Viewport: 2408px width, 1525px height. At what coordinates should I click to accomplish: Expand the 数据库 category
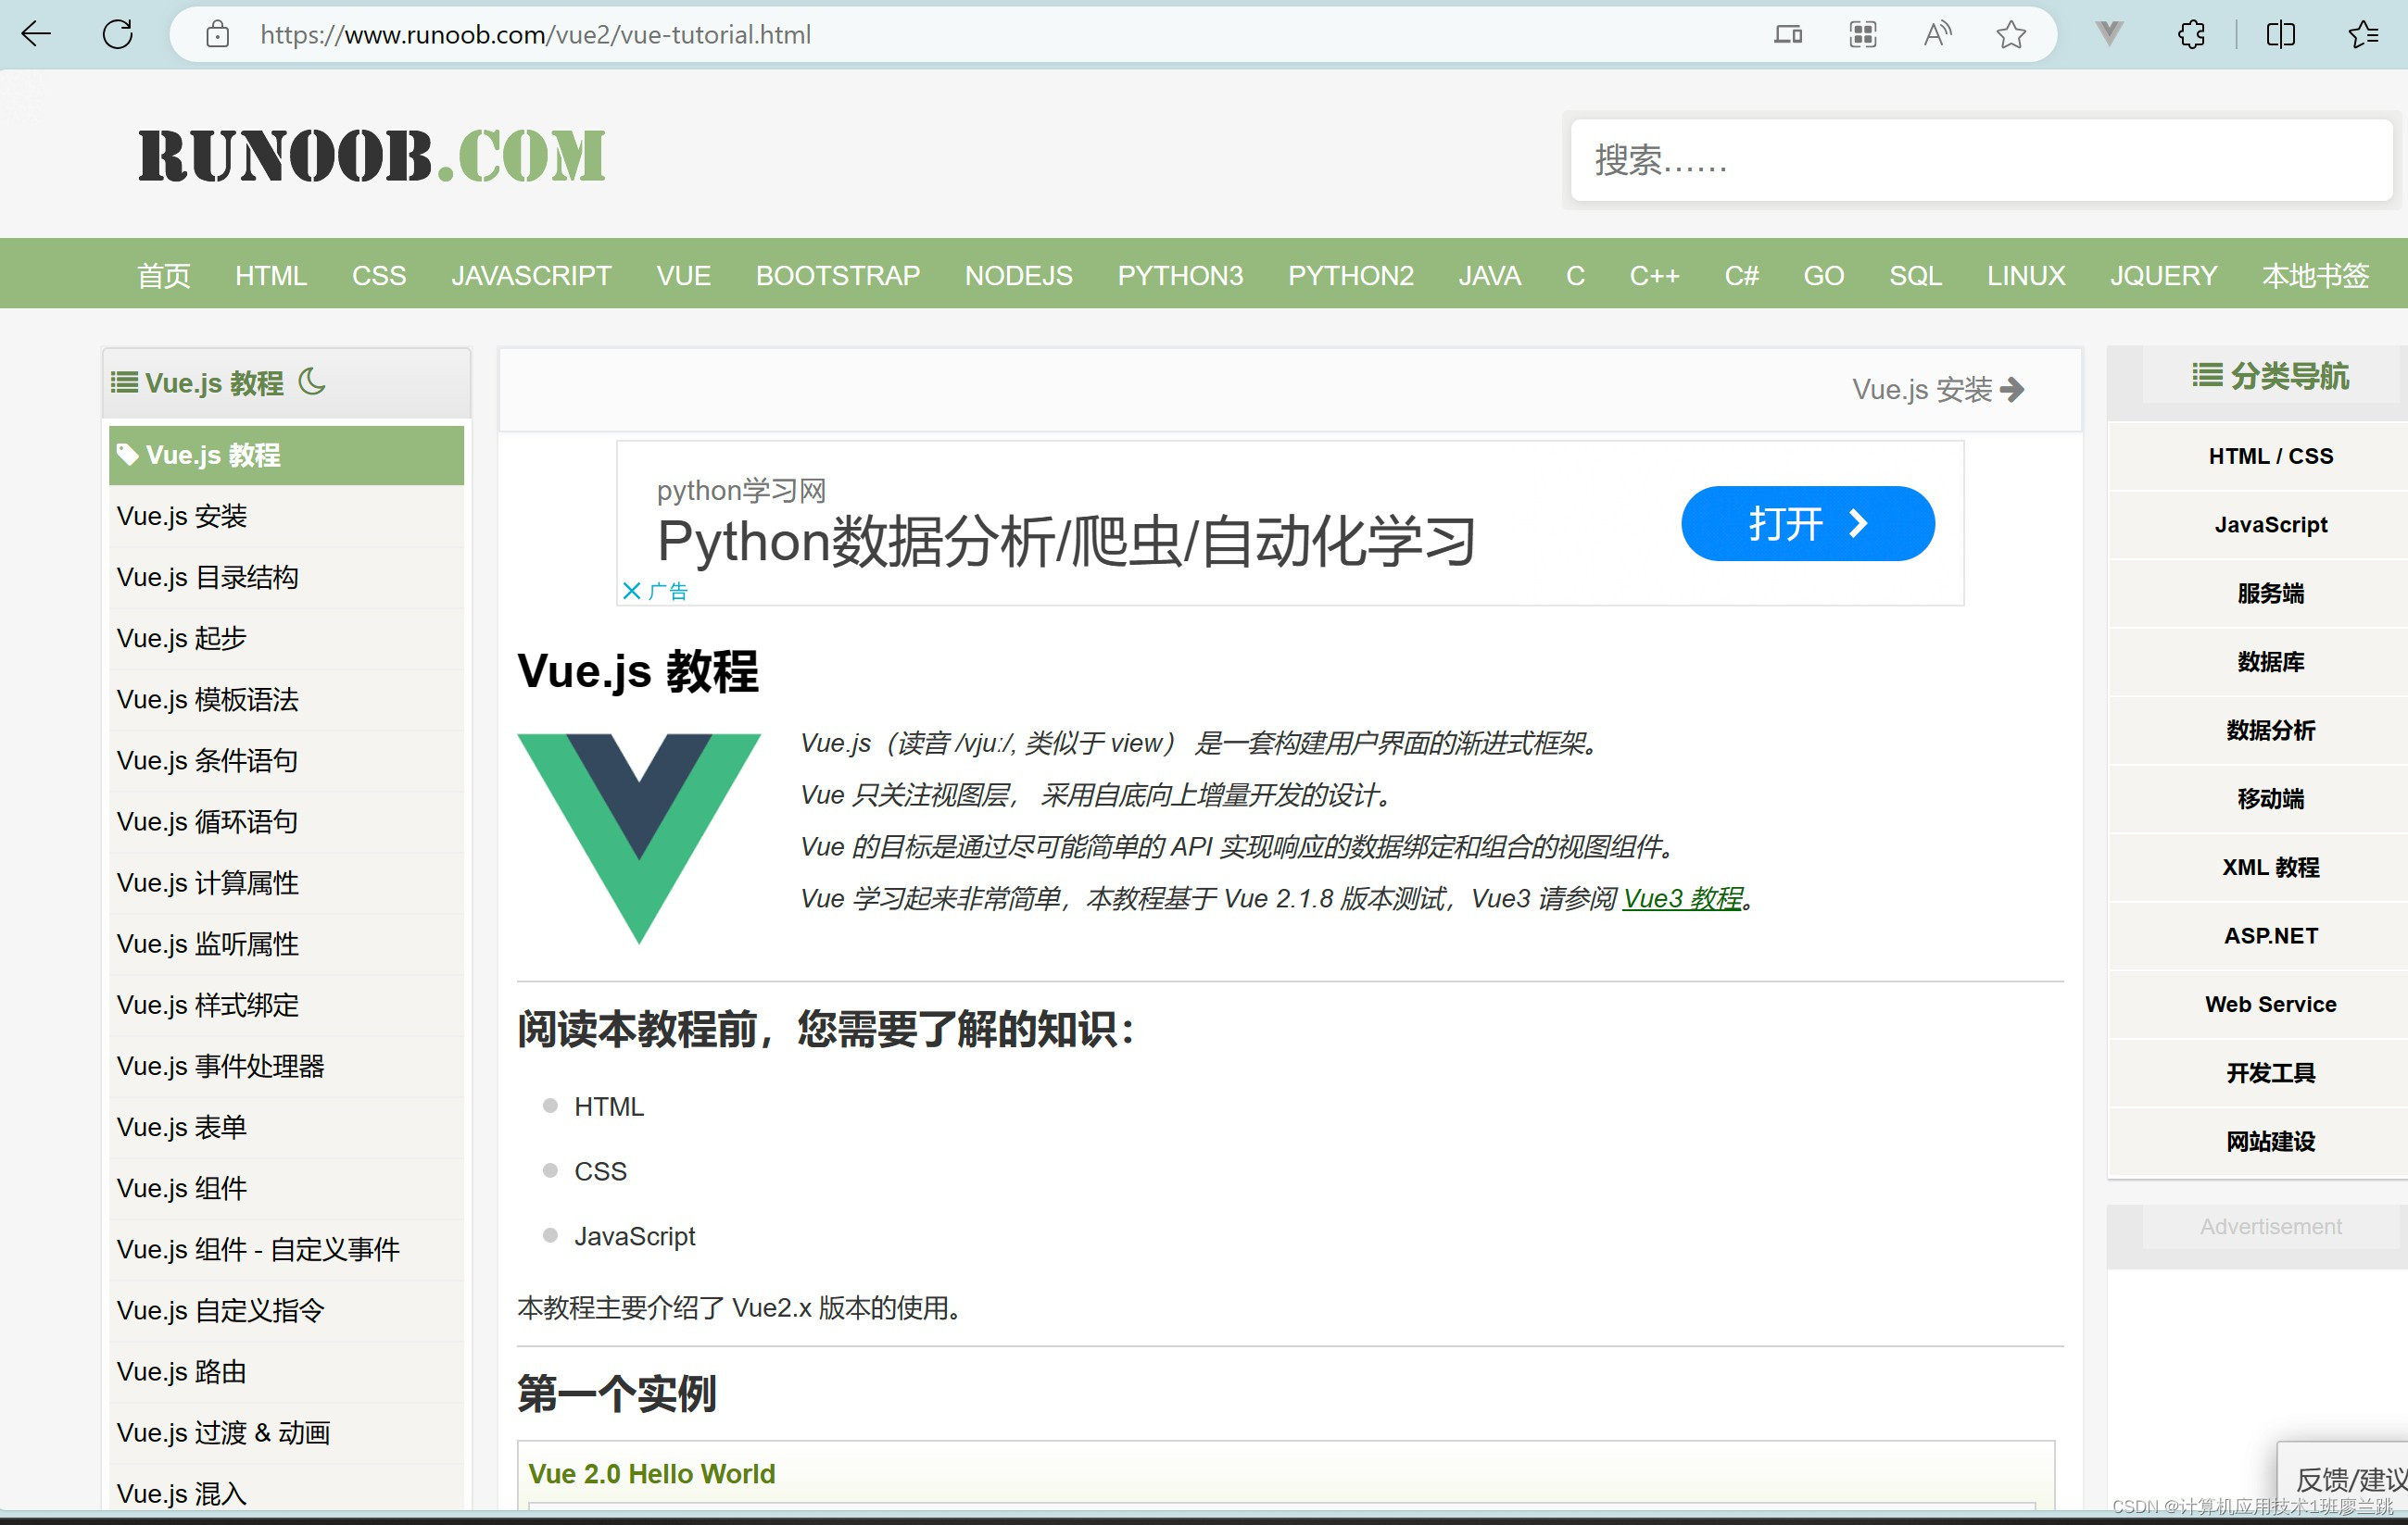[2269, 661]
